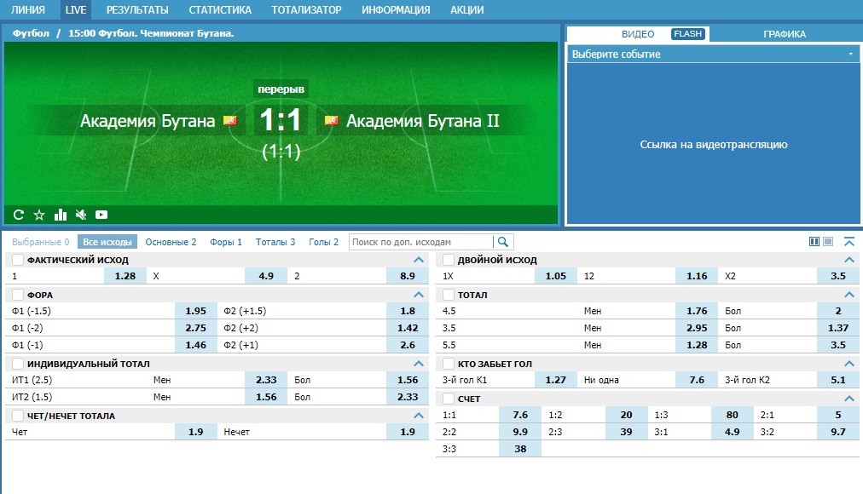This screenshot has width=863, height=494.
Task: Open match statistics bar chart icon
Action: tap(61, 215)
